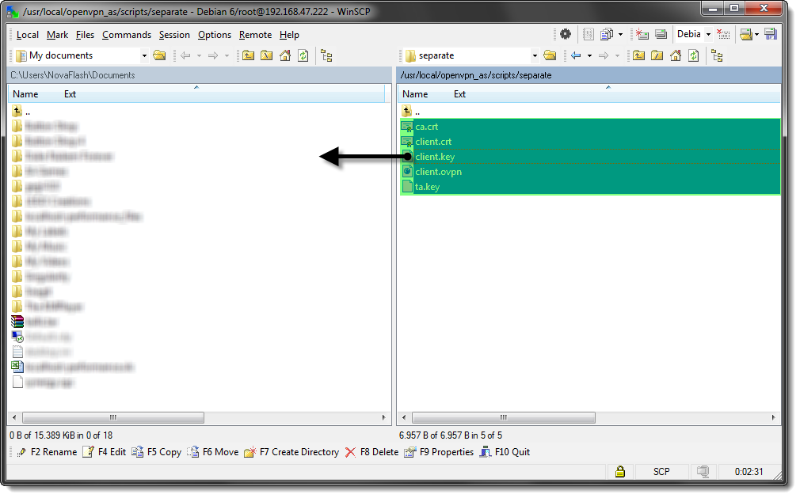
Task: Click the local root directory icon
Action: pos(267,55)
